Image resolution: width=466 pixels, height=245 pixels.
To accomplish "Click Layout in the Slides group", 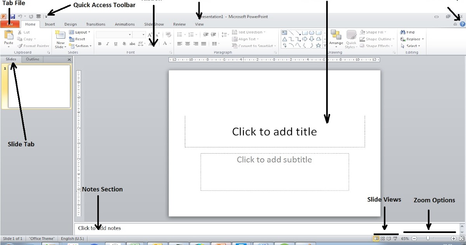I will (80, 32).
